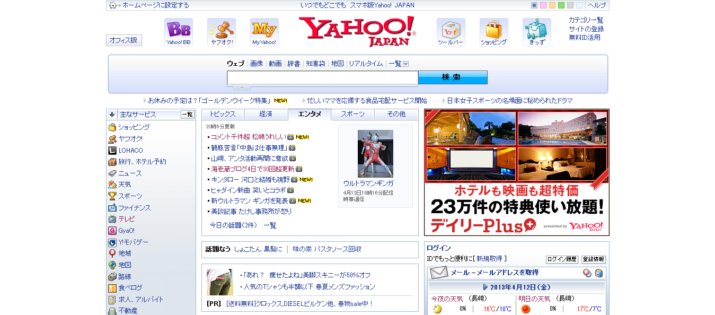Select the 画像 search type
The image size is (715, 315).
click(x=257, y=64)
